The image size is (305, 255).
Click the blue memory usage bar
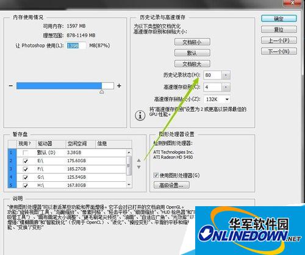point(59,86)
